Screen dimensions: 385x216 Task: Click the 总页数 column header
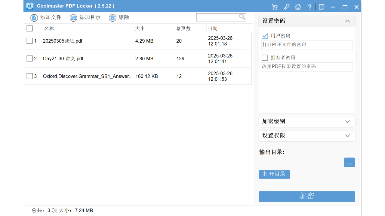[184, 28]
